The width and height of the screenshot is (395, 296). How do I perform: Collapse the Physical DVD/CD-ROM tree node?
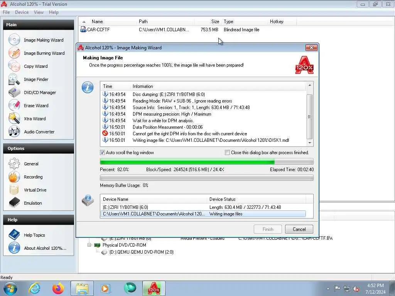pyautogui.click(x=89, y=245)
